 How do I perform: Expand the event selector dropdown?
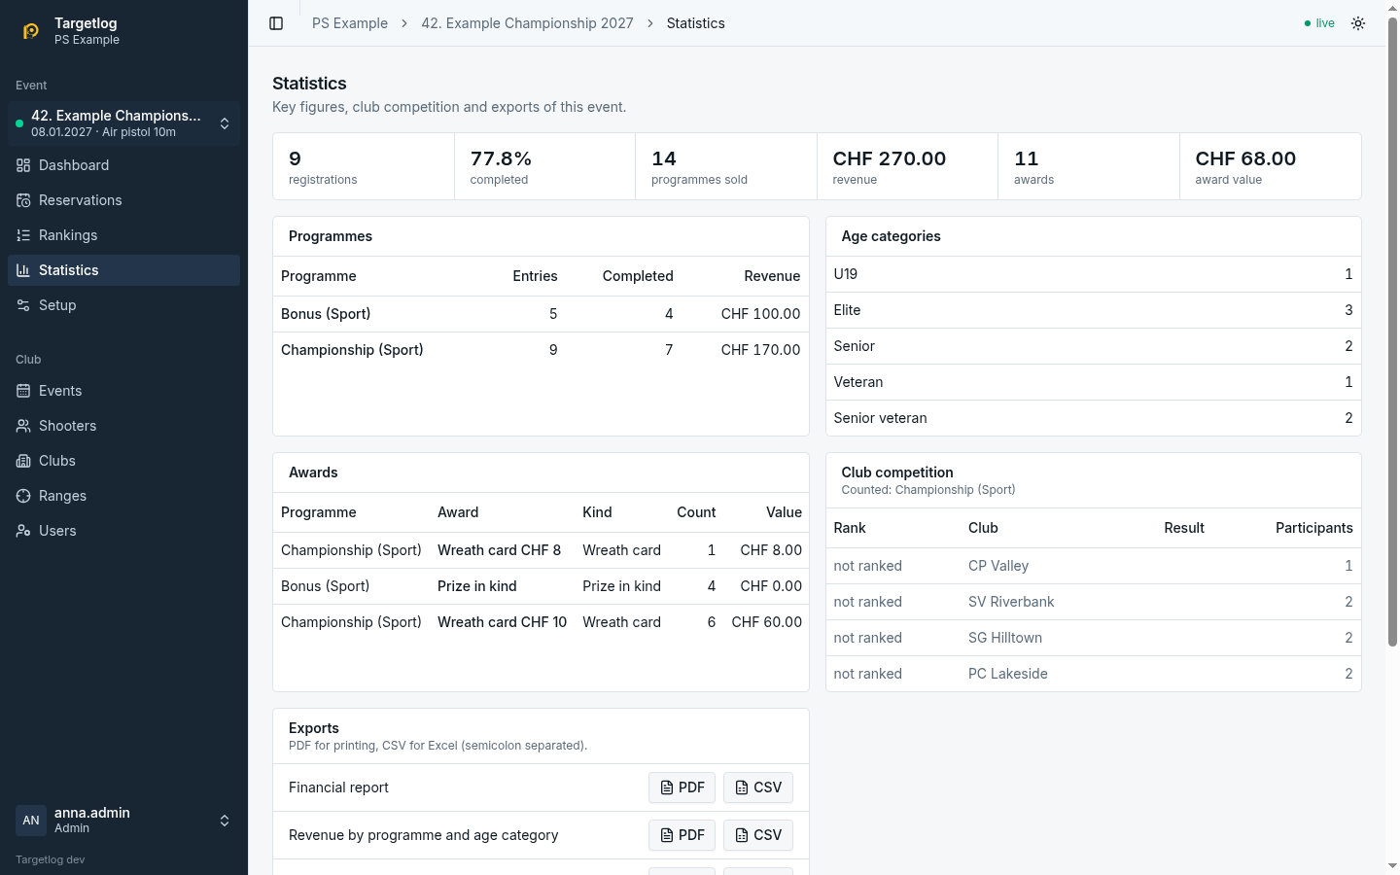[x=123, y=123]
